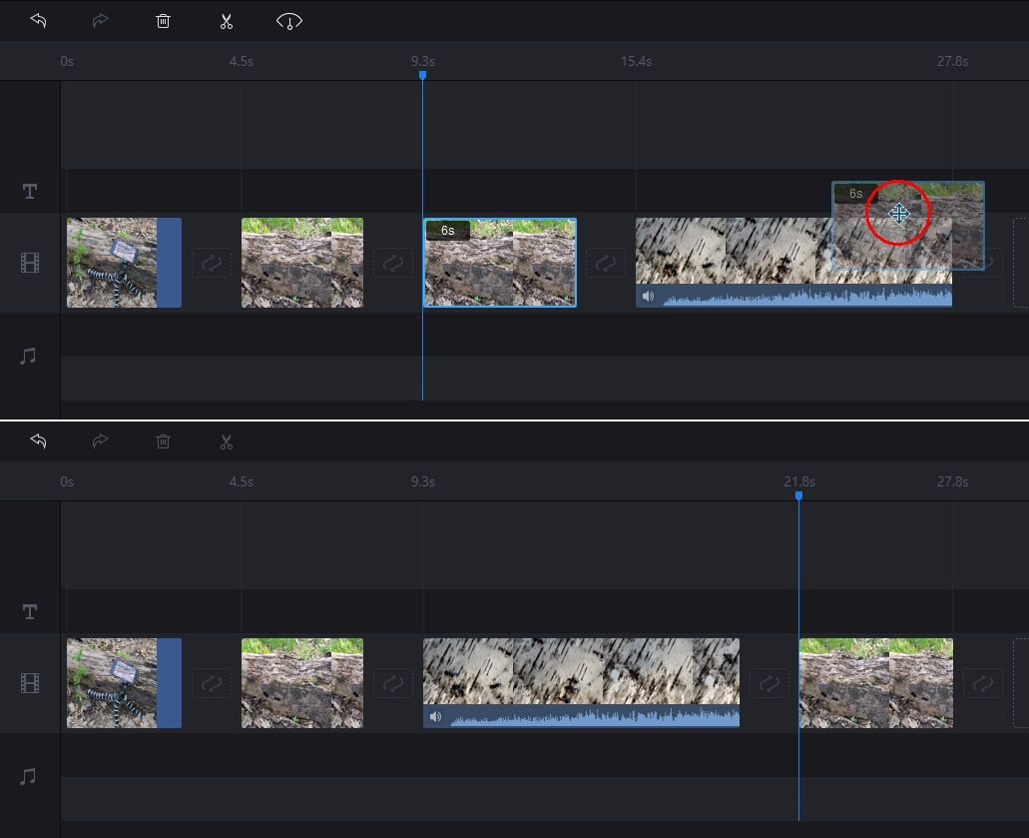Click the transition slot before the upper bark clip

tap(606, 263)
